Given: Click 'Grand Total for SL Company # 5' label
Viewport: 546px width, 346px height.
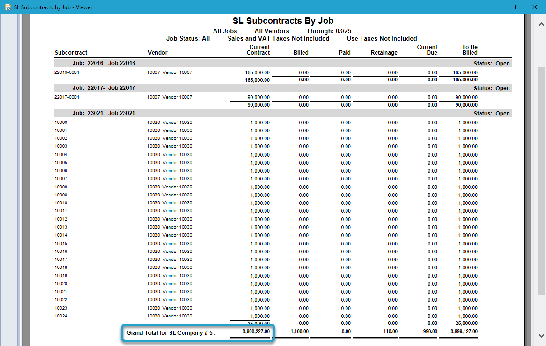Looking at the screenshot, I should pos(171,333).
